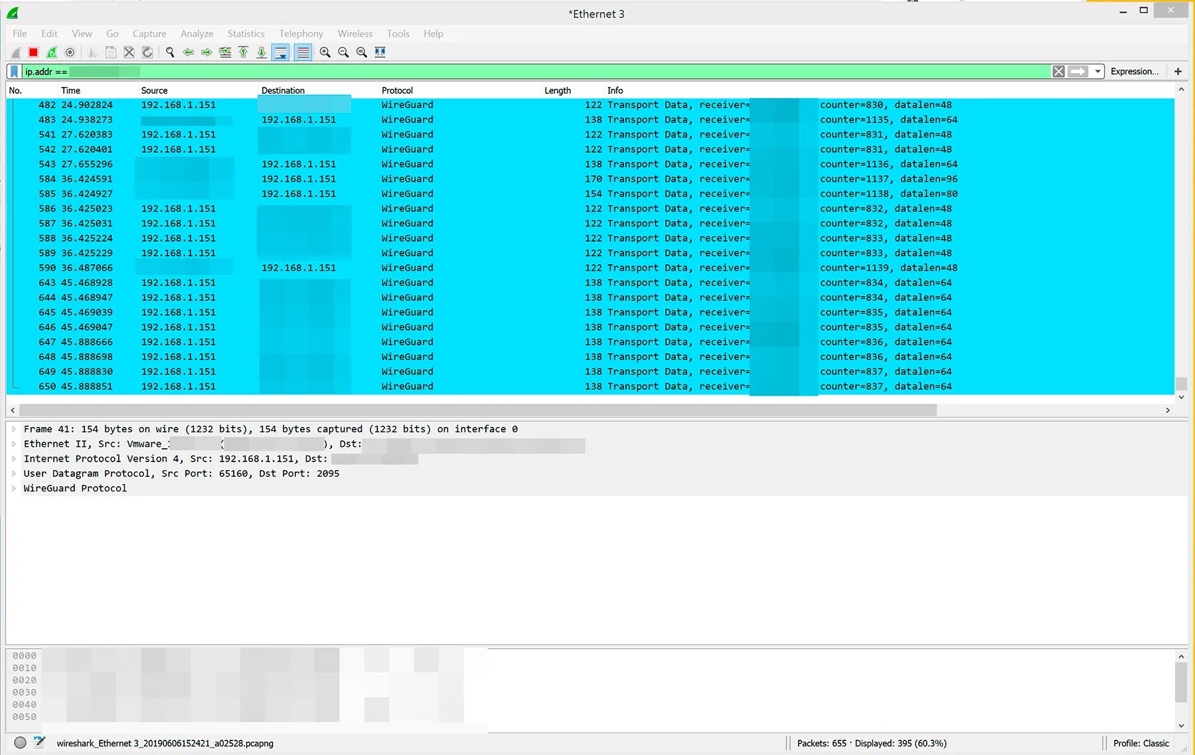Jump to the first packet

(x=244, y=52)
